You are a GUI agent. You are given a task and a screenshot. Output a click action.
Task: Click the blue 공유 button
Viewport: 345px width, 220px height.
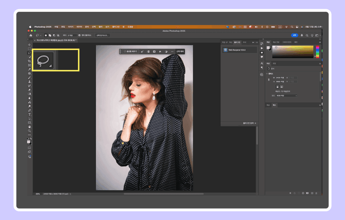coord(294,35)
